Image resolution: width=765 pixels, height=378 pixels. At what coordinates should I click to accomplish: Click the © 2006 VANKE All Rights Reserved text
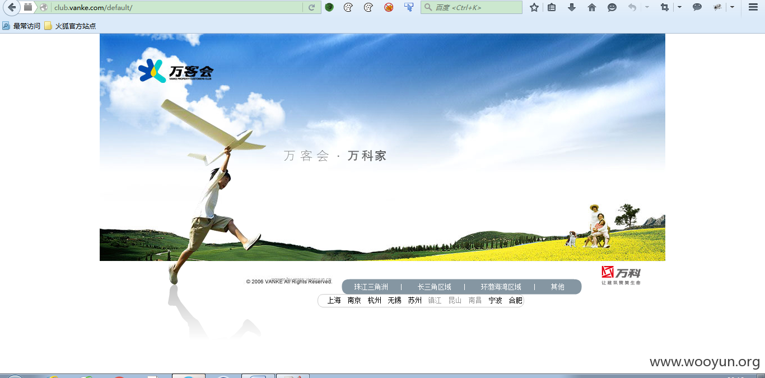point(289,282)
